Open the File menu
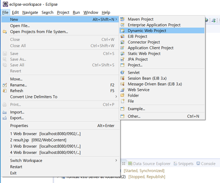Viewport: 220px width, 183px height. tap(5, 12)
